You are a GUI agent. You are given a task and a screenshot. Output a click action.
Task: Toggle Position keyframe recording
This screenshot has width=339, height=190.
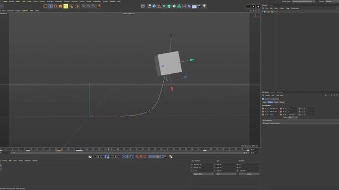click(x=150, y=157)
